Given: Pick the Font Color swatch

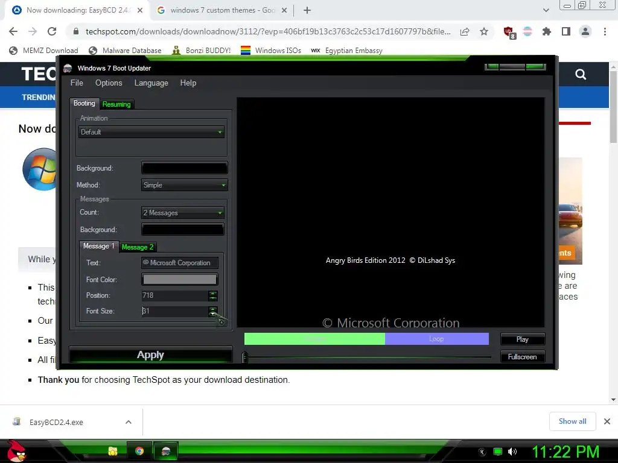Looking at the screenshot, I should 180,280.
